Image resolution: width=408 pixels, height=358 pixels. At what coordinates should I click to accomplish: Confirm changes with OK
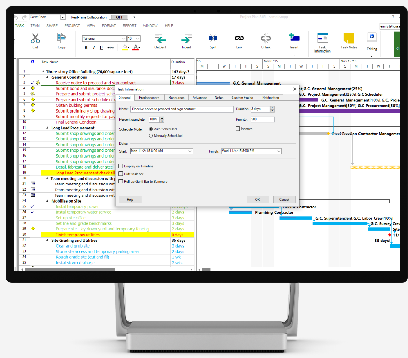coord(258,199)
